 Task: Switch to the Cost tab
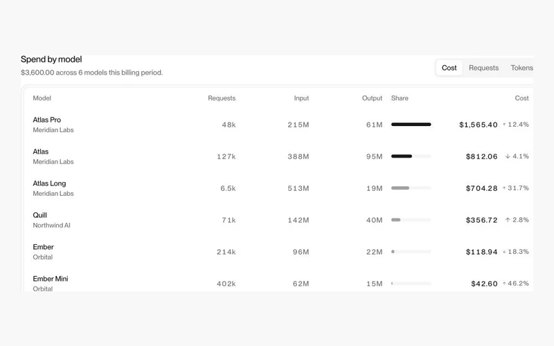coord(449,68)
